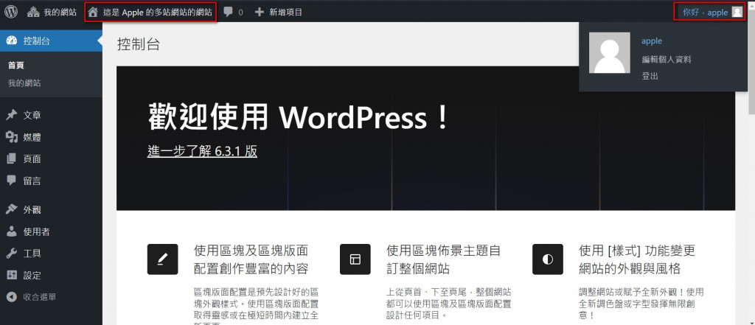Image resolution: width=755 pixels, height=325 pixels.
Task: Click the Comments icon in sidebar
Action: [x=12, y=181]
